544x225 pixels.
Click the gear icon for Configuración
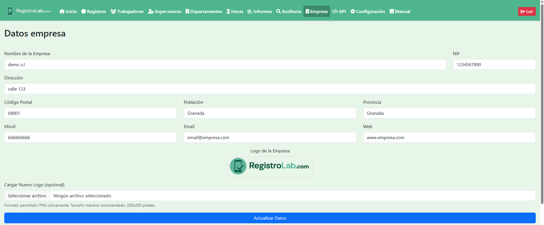[x=353, y=11]
